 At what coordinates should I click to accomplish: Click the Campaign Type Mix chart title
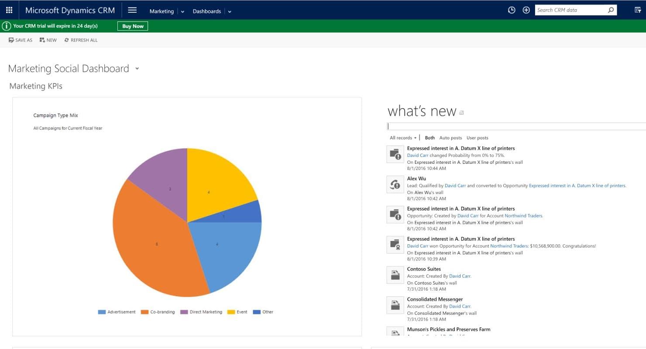click(x=55, y=115)
